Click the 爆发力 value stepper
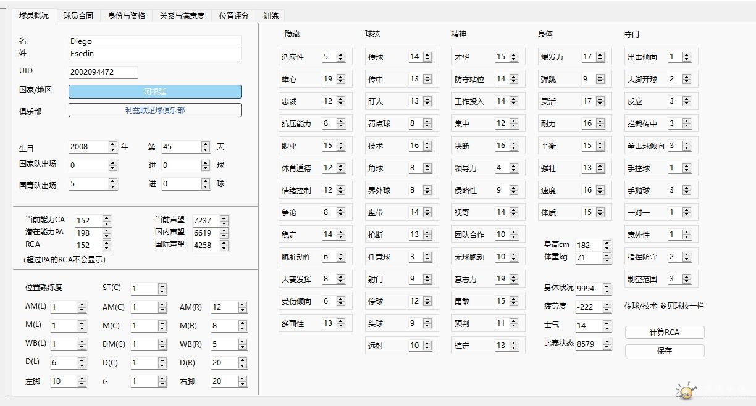 600,57
